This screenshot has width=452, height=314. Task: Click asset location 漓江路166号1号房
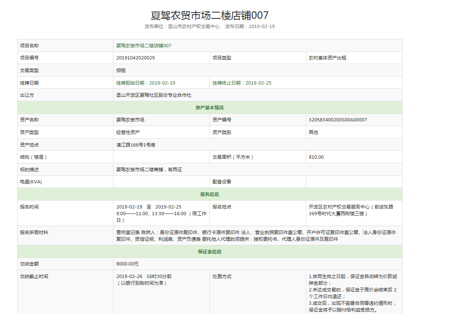pyautogui.click(x=136, y=145)
